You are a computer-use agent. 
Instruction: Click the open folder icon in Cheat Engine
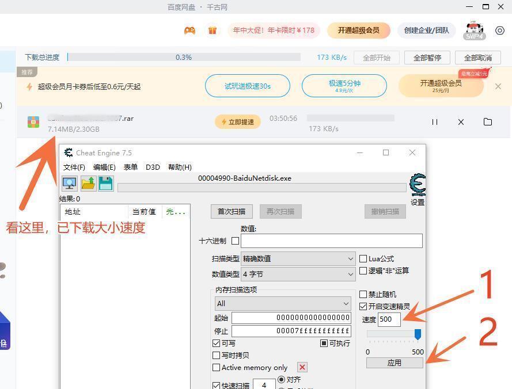coord(88,184)
